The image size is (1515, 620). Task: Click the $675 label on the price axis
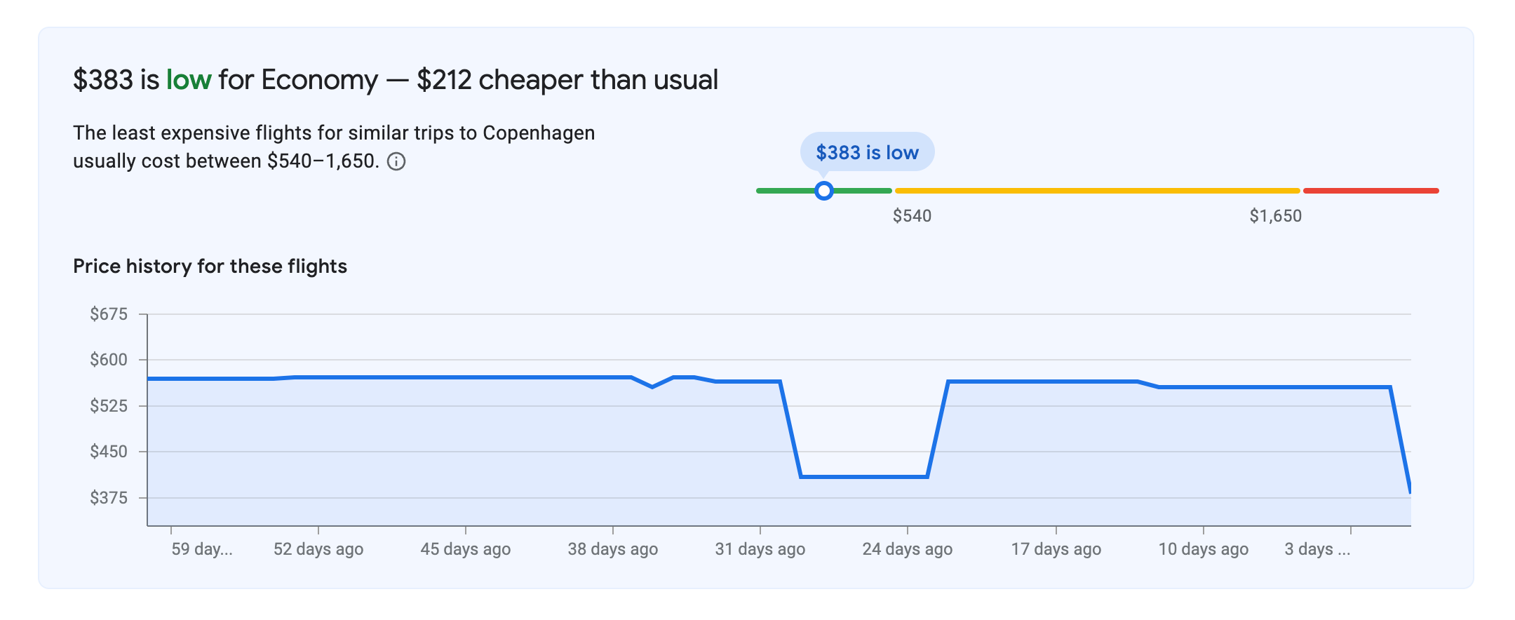pyautogui.click(x=109, y=314)
